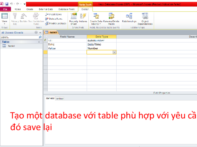197x147 pixels.
Task: Click the Relationships icon
Action: click(129, 16)
